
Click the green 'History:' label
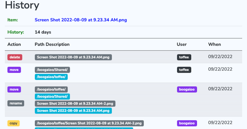(16, 32)
